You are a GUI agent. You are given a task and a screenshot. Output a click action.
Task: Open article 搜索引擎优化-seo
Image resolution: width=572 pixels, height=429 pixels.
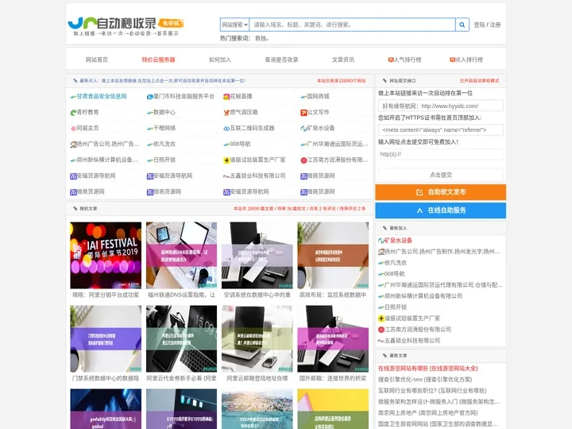pyautogui.click(x=425, y=380)
